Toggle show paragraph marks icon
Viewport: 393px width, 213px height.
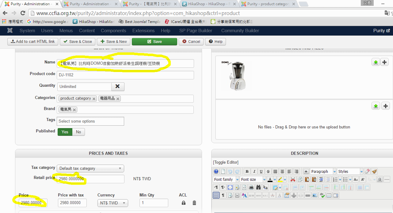click(223, 195)
